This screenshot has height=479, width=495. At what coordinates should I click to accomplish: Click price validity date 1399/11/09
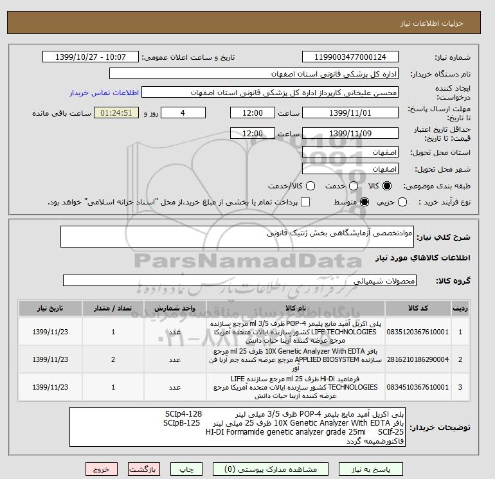tap(350, 133)
